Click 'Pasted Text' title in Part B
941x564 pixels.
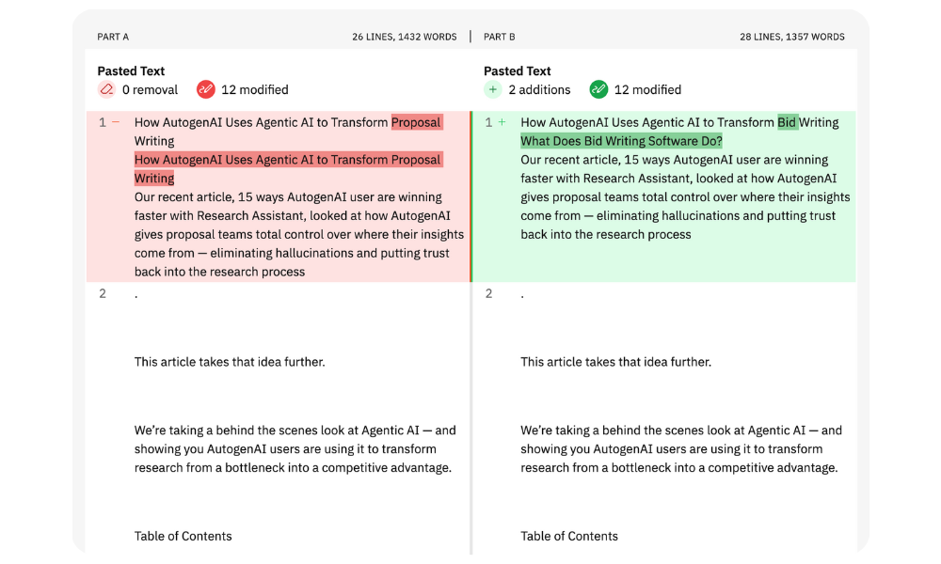[518, 70]
